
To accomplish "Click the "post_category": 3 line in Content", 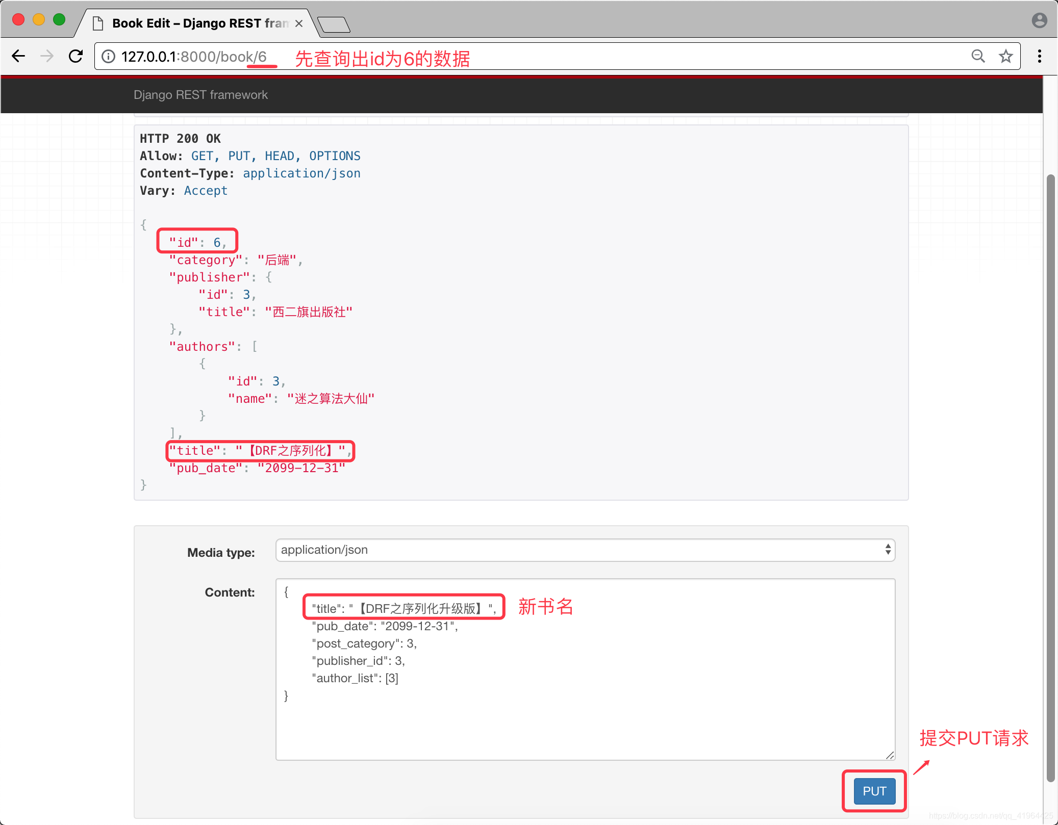I will click(364, 643).
